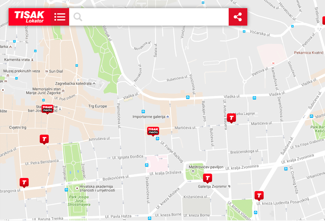Click the Zagrebačka katedrala church icon
Screen dimensions: 325x221
coord(94,84)
